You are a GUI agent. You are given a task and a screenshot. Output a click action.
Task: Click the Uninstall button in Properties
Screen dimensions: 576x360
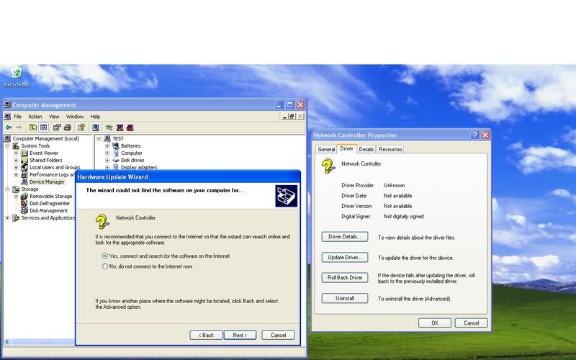[345, 298]
